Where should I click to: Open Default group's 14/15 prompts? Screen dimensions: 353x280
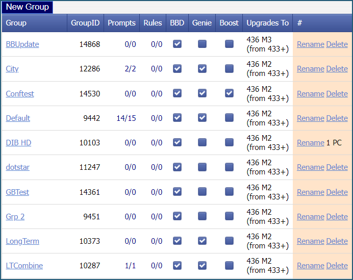pyautogui.click(x=126, y=118)
